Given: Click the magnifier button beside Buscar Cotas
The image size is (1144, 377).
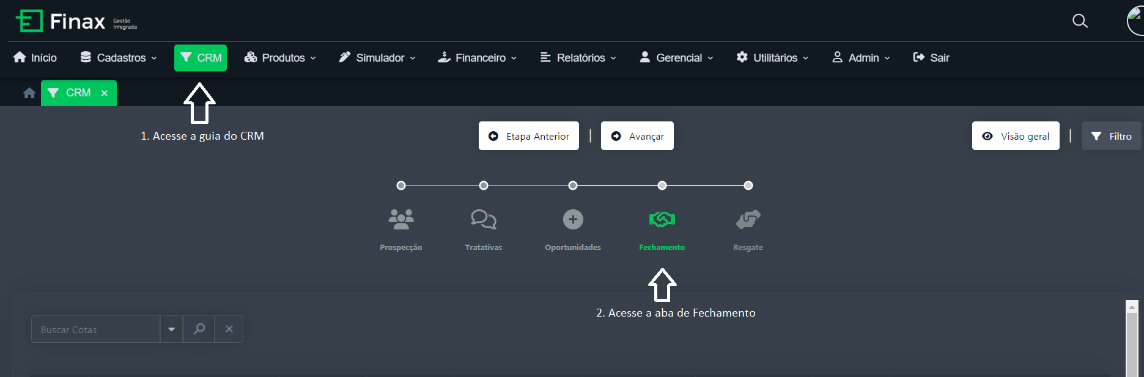Looking at the screenshot, I should 199,329.
